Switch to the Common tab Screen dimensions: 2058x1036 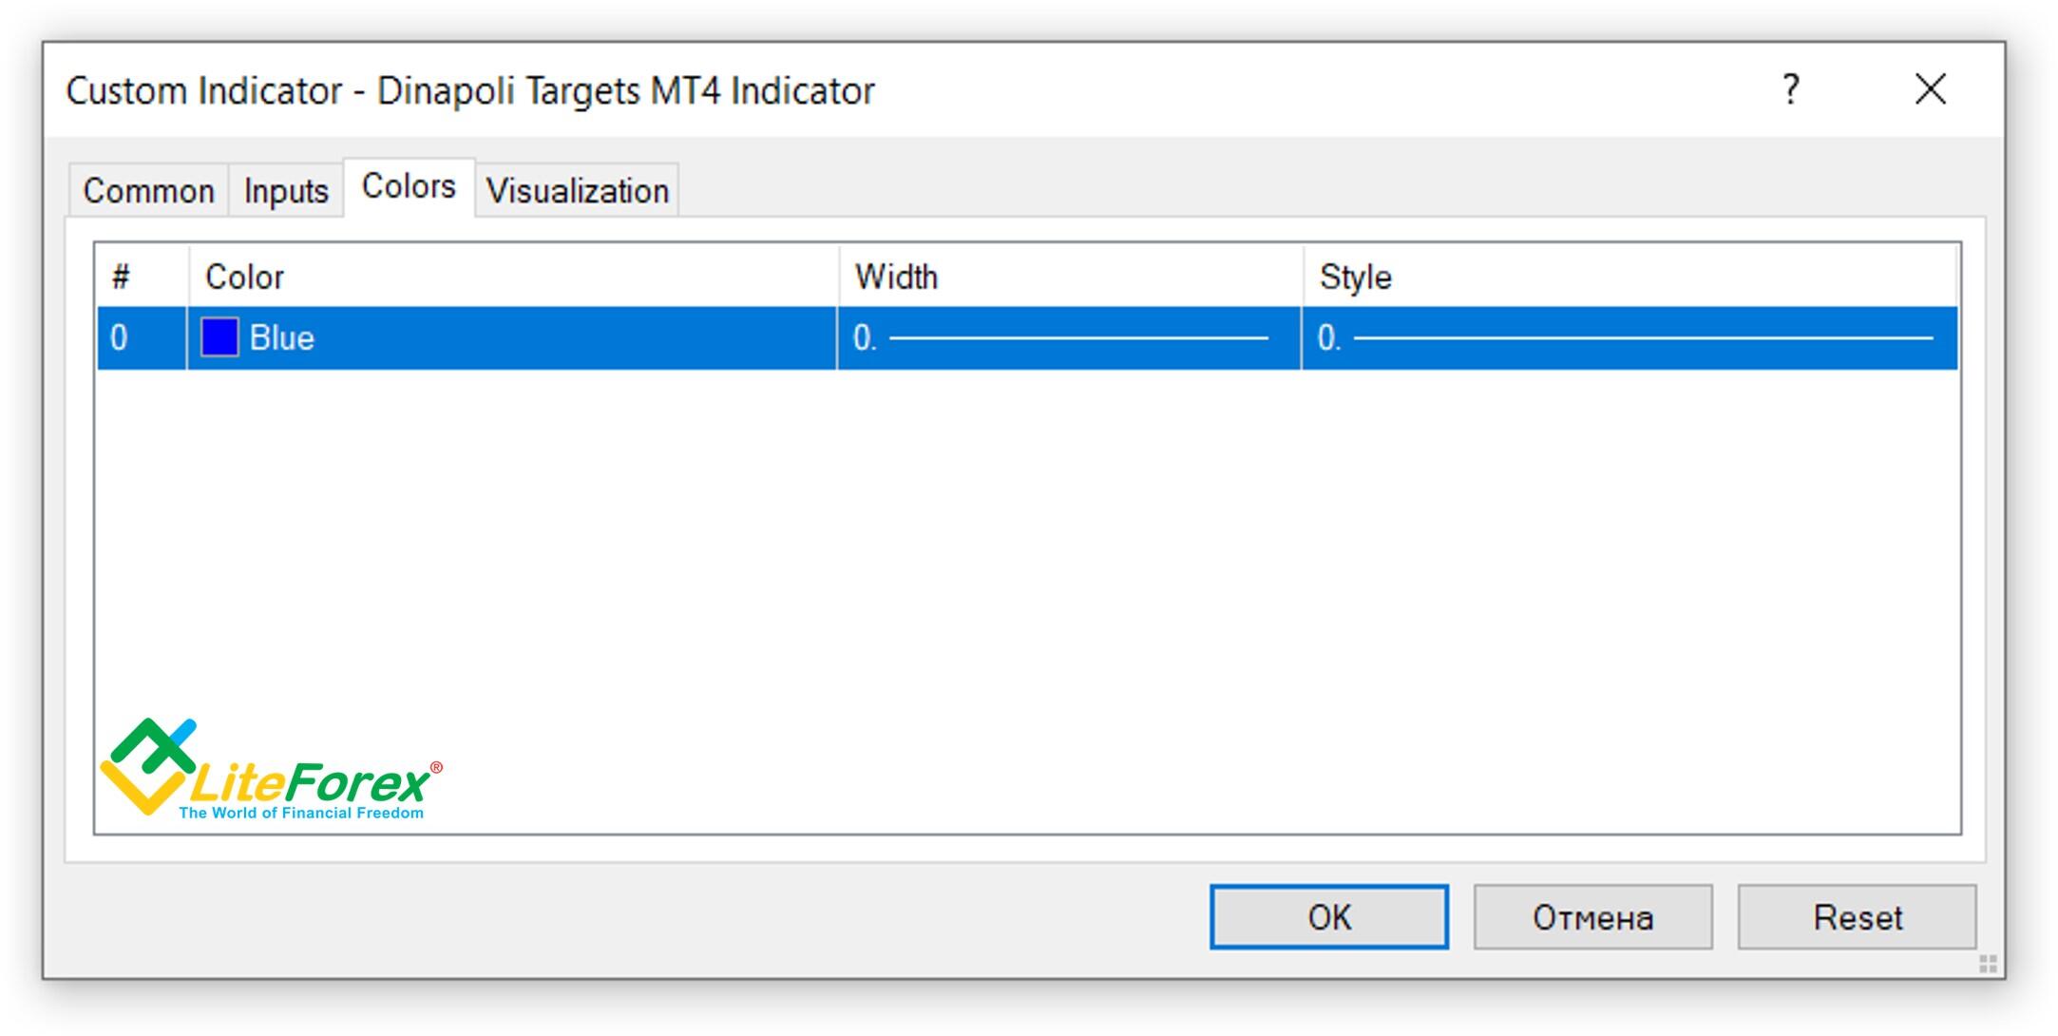[x=148, y=191]
